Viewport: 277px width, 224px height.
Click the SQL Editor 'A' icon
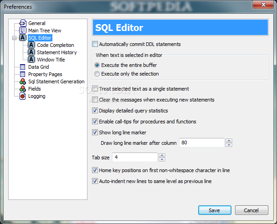23,38
